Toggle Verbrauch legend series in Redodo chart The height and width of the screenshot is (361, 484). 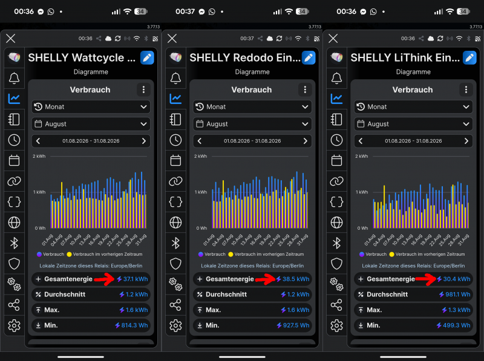[x=212, y=254]
